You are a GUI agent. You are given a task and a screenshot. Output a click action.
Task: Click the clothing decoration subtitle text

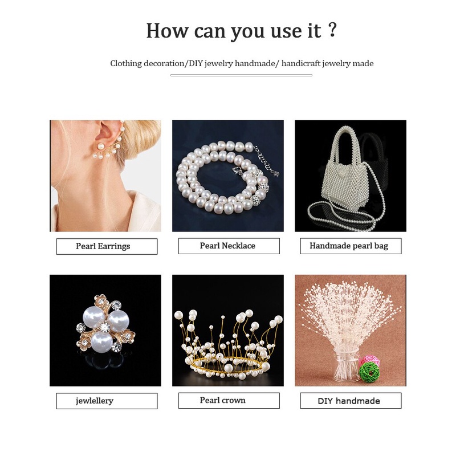[x=242, y=63]
